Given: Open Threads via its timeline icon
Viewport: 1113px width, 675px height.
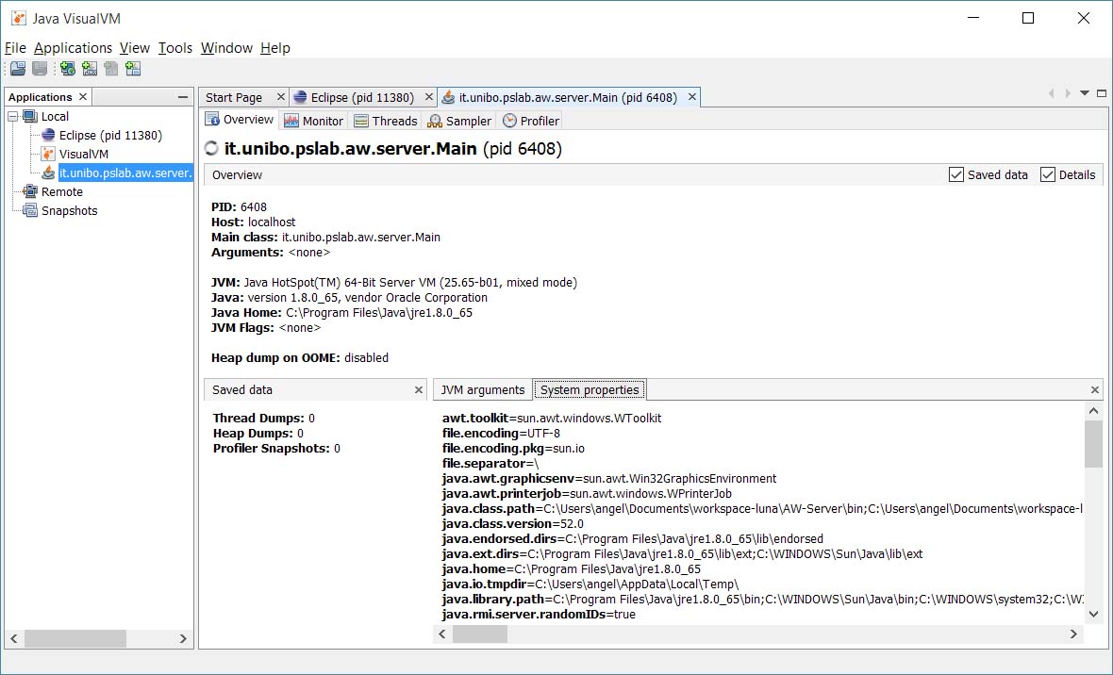Looking at the screenshot, I should (361, 121).
